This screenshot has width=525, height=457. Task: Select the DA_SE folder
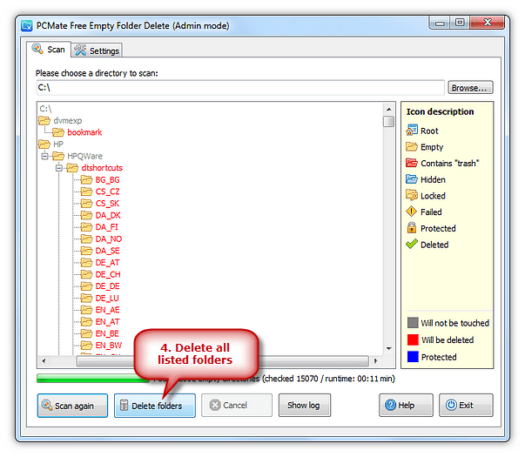(x=107, y=251)
